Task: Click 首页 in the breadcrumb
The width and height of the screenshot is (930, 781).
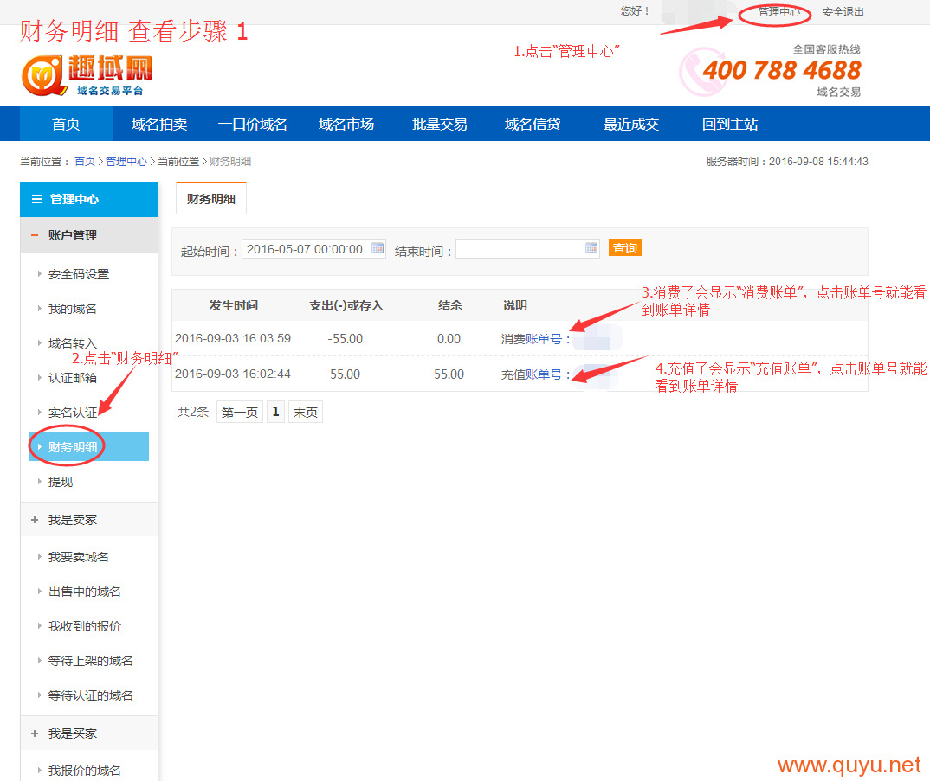Action: pos(85,162)
